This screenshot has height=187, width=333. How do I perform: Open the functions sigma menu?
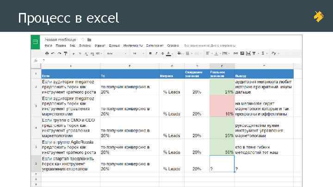[x=263, y=54]
